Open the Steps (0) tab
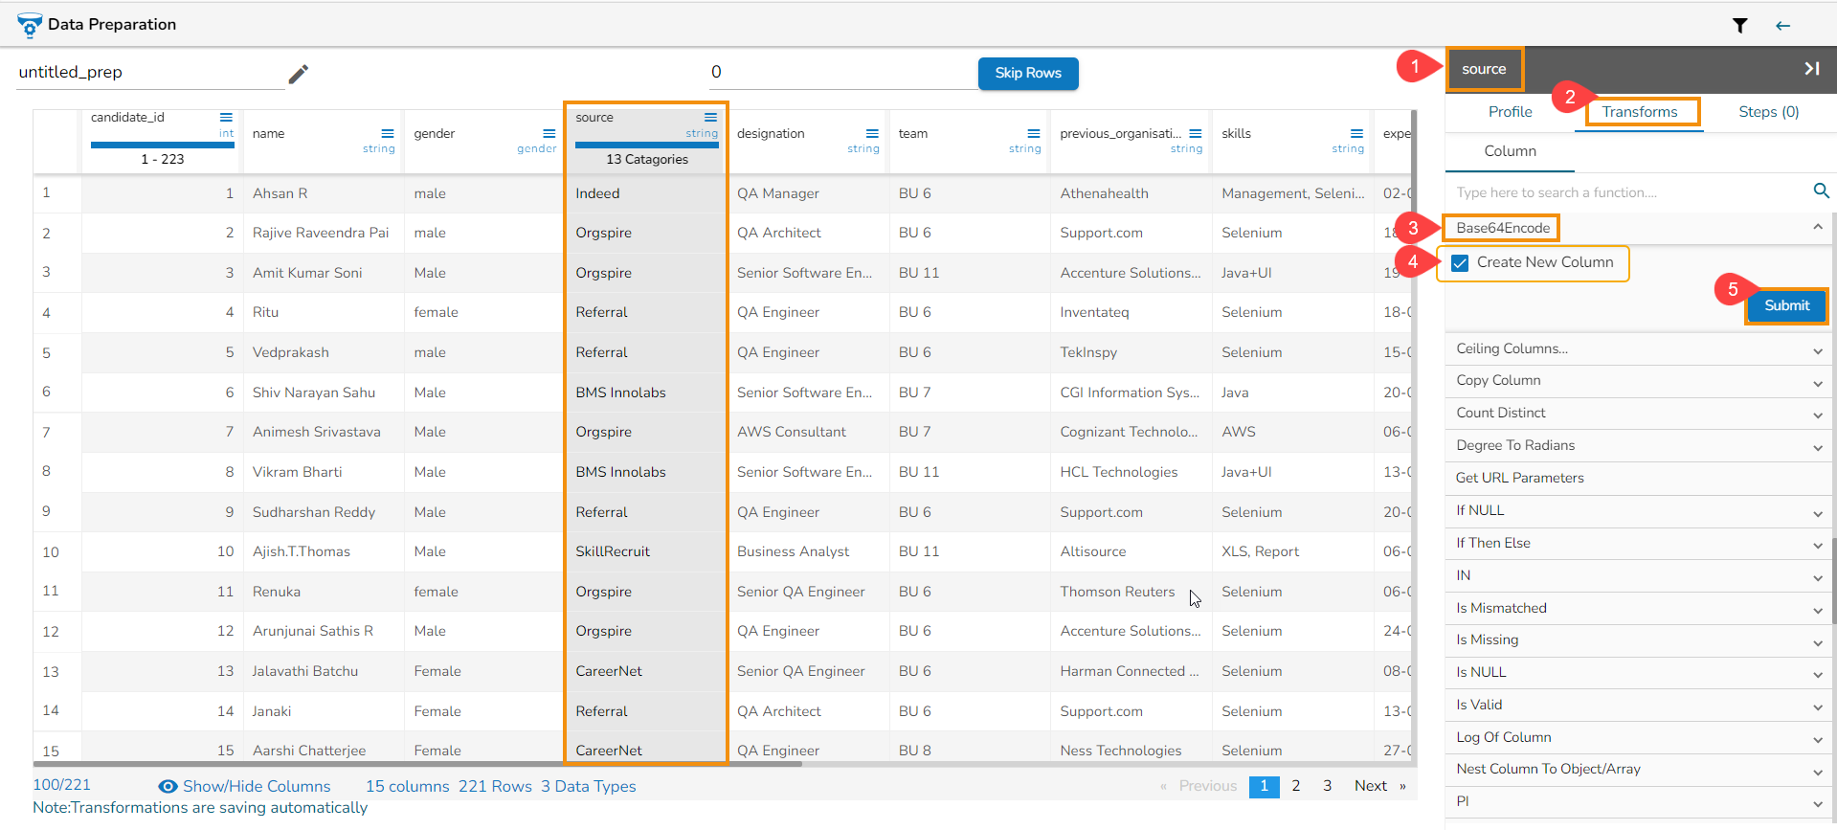 [x=1768, y=112]
